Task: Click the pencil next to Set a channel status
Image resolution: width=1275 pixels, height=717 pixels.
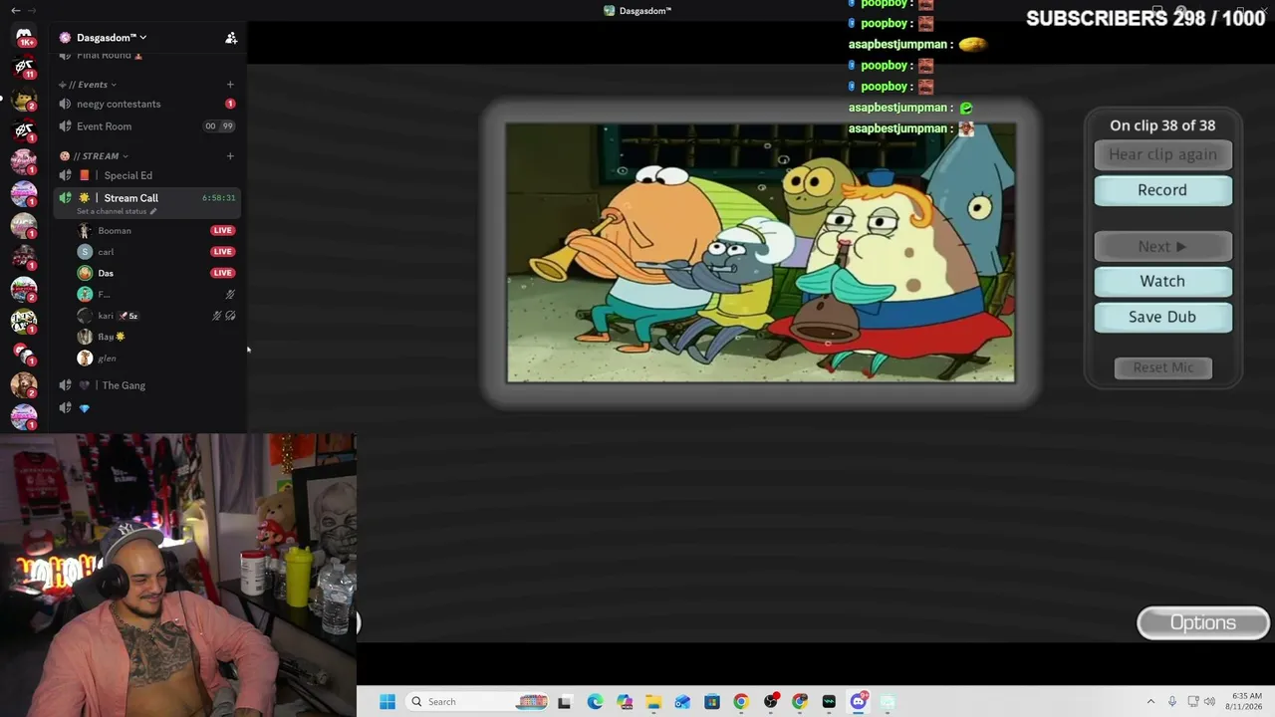Action: pos(153,211)
